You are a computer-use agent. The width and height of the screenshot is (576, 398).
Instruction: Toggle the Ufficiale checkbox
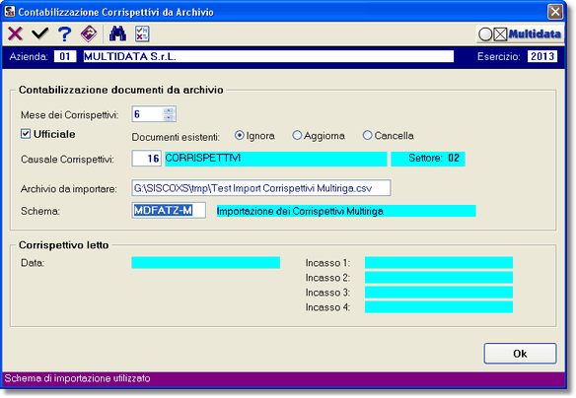pos(26,134)
